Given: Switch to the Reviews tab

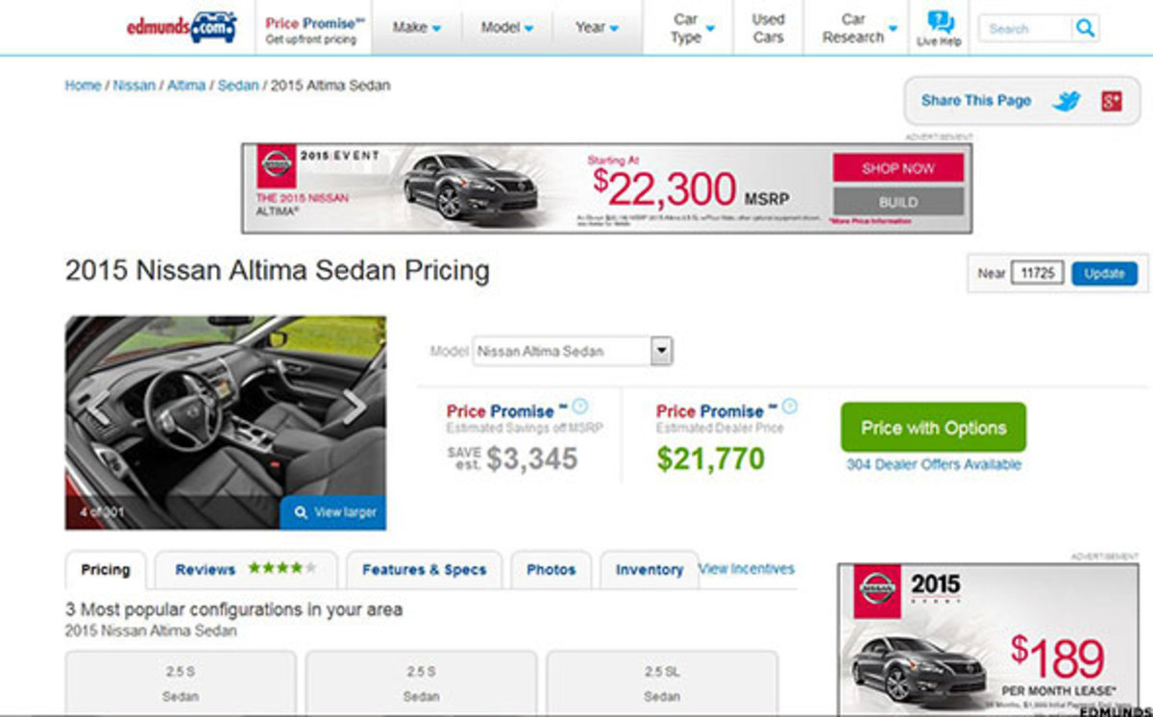Looking at the screenshot, I should point(245,569).
